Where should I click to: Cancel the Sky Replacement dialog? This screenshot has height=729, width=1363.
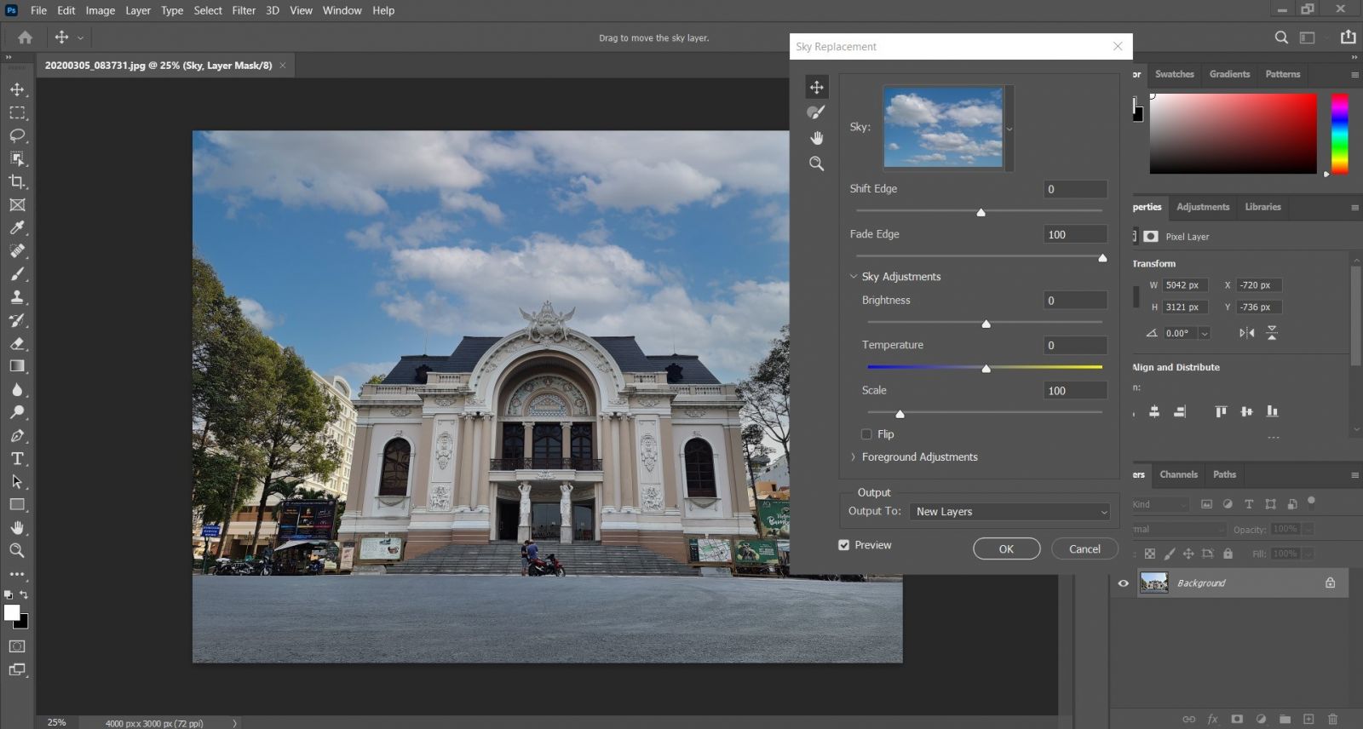coord(1084,549)
